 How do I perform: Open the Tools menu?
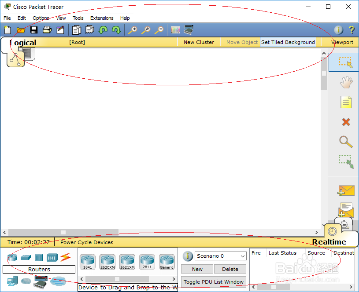click(78, 18)
